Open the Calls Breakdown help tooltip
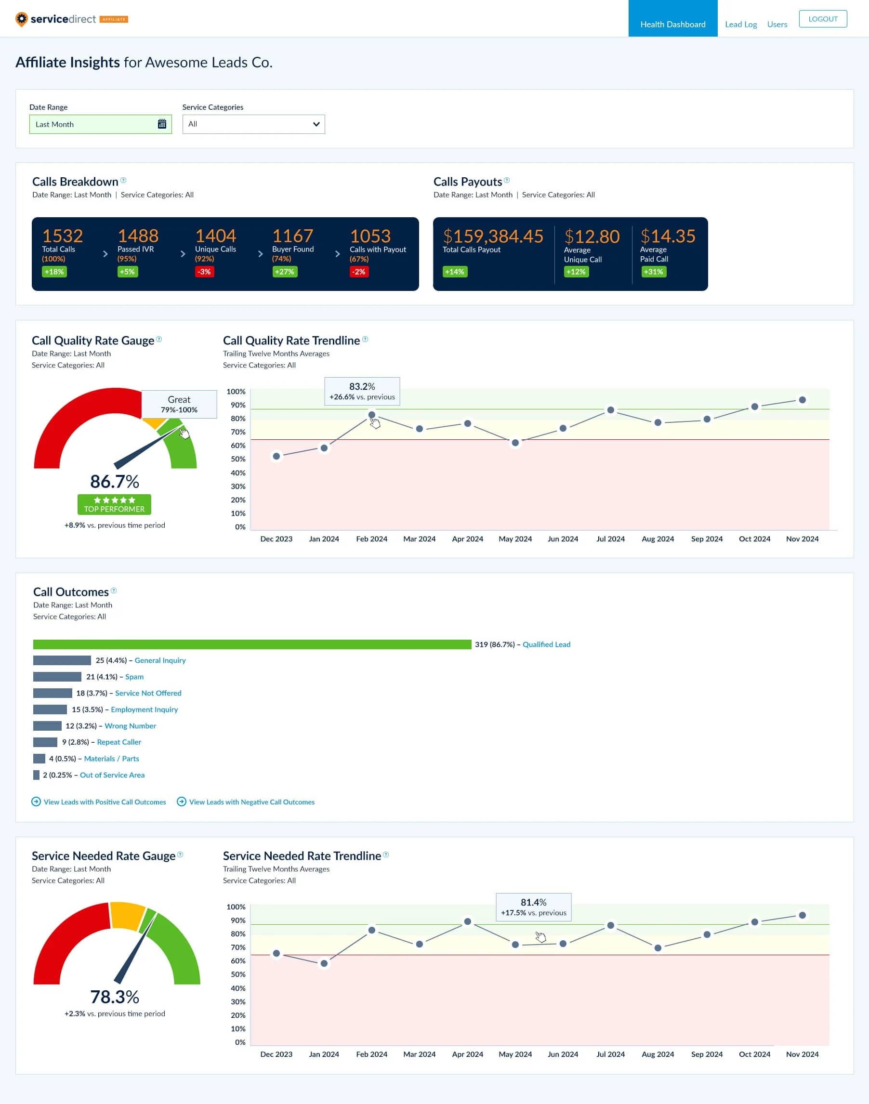The height and width of the screenshot is (1104, 869). [124, 181]
